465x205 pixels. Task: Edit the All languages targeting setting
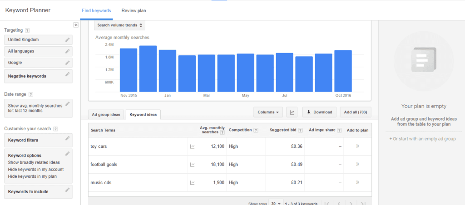pyautogui.click(x=67, y=51)
